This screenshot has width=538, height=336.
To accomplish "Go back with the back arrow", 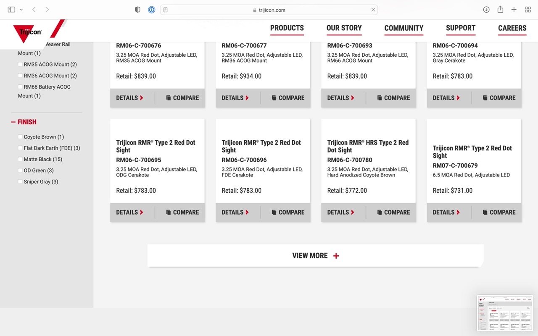I will click(x=34, y=10).
